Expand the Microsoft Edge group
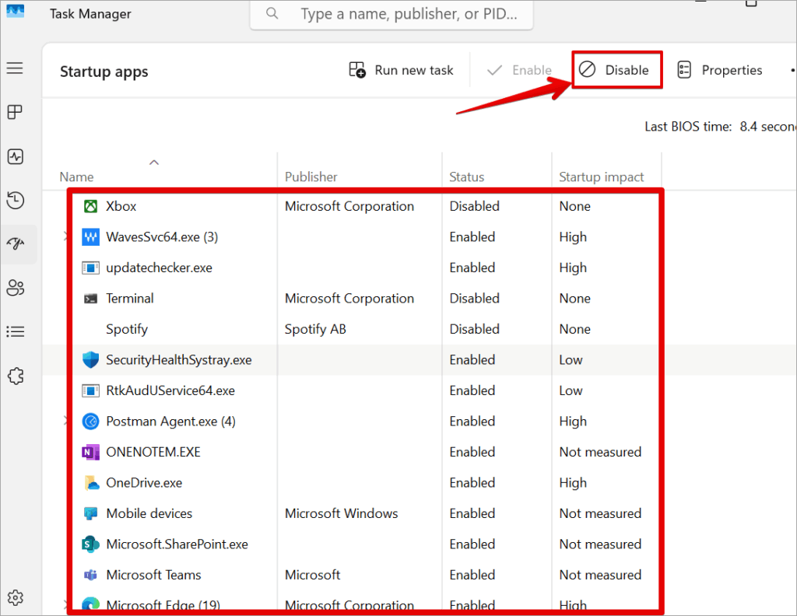The image size is (797, 616). pyautogui.click(x=65, y=603)
